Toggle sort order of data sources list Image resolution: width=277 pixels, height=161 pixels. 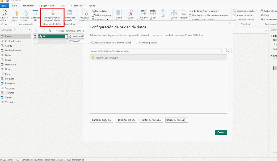point(227,51)
